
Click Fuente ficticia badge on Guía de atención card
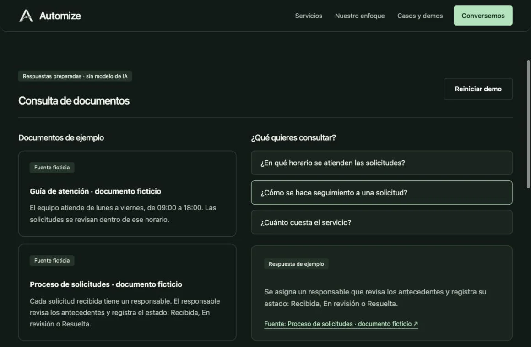pos(52,168)
